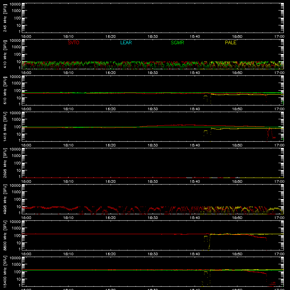The image size is (290, 290).
Task: Select the 2695 MHz [SFU] axis title
Action: pyautogui.click(x=5, y=163)
